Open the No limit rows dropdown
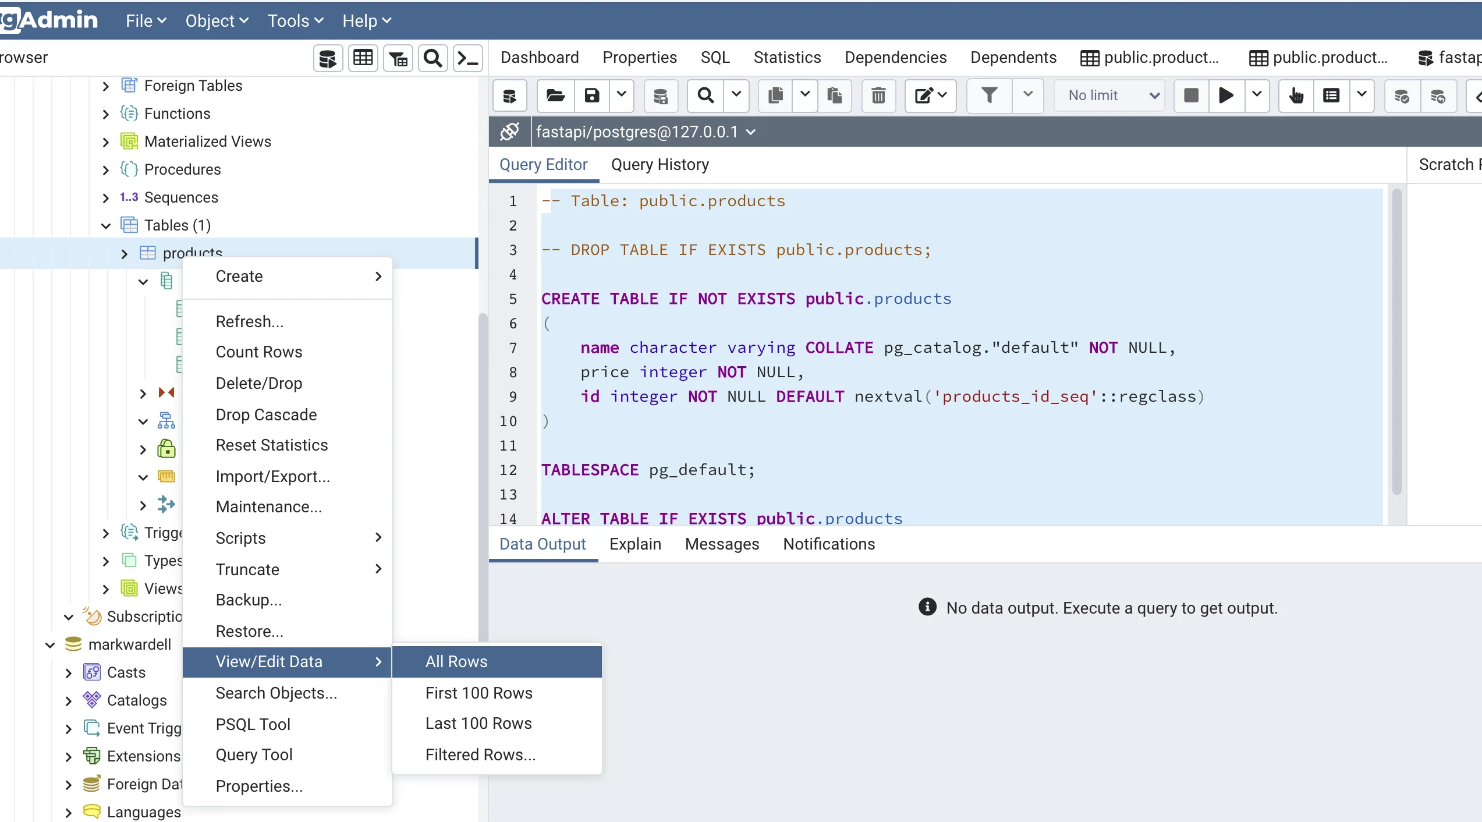This screenshot has height=822, width=1482. tap(1109, 95)
